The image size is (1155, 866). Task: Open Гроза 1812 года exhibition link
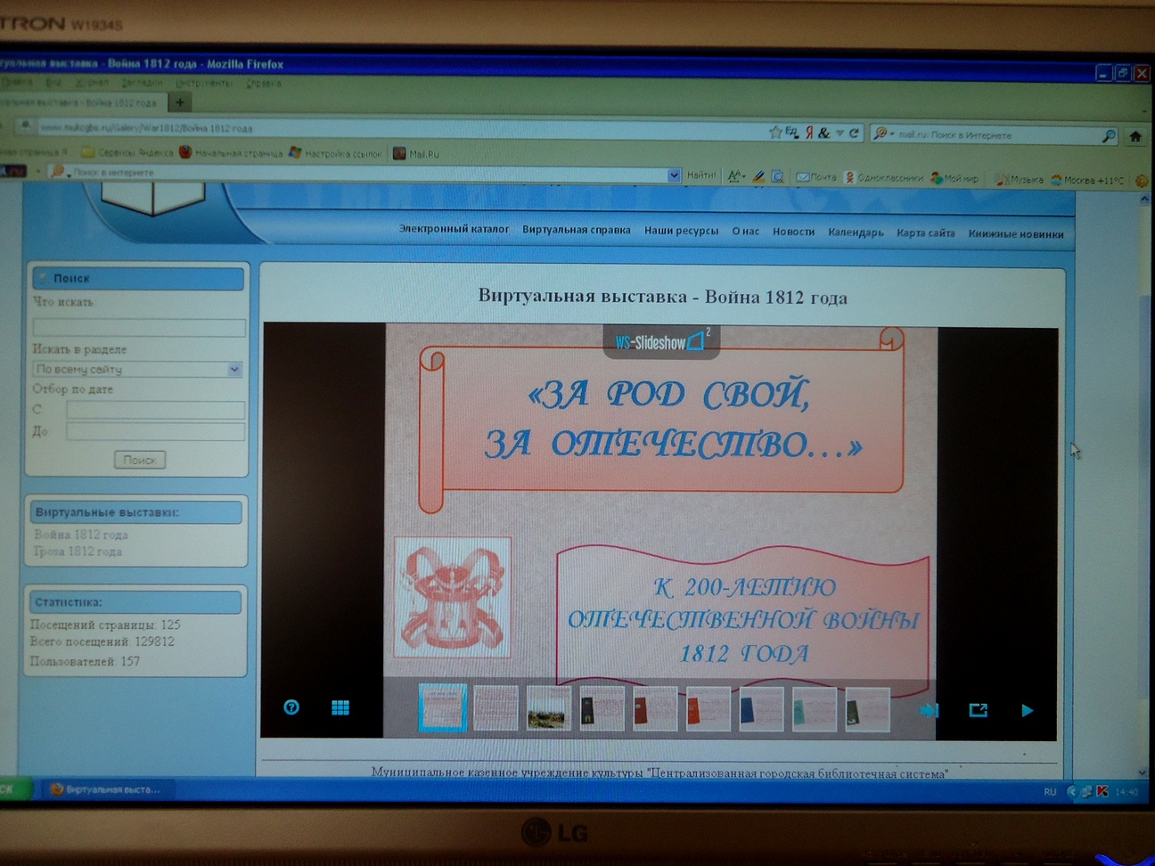click(x=78, y=551)
